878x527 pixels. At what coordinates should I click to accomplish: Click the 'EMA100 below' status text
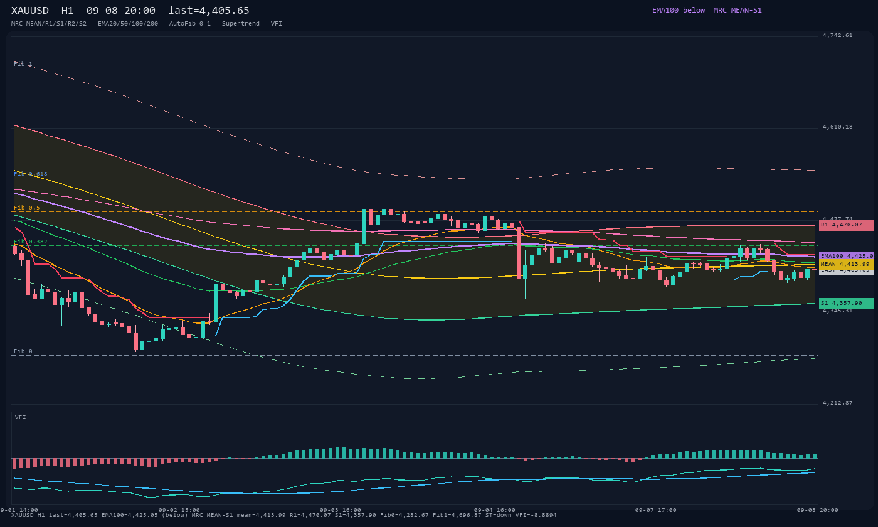(x=679, y=10)
